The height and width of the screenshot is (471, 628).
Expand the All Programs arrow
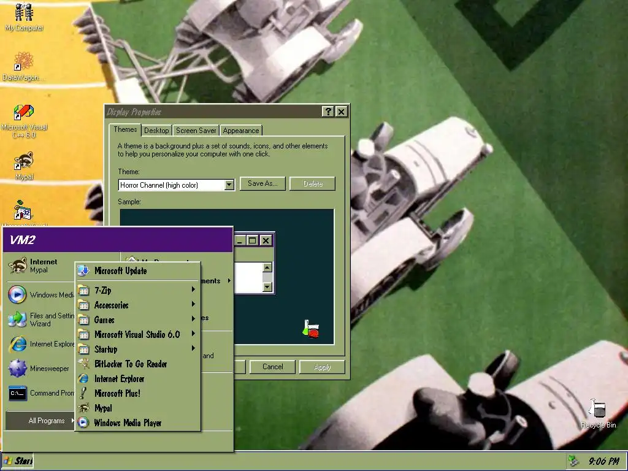(72, 421)
